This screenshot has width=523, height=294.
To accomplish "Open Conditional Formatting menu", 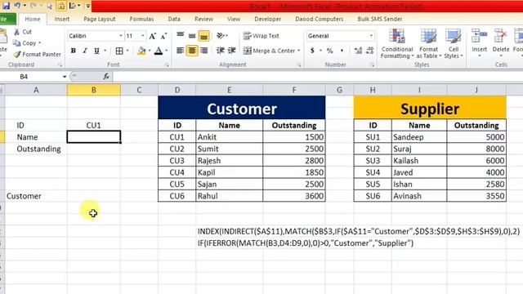I will [x=397, y=43].
